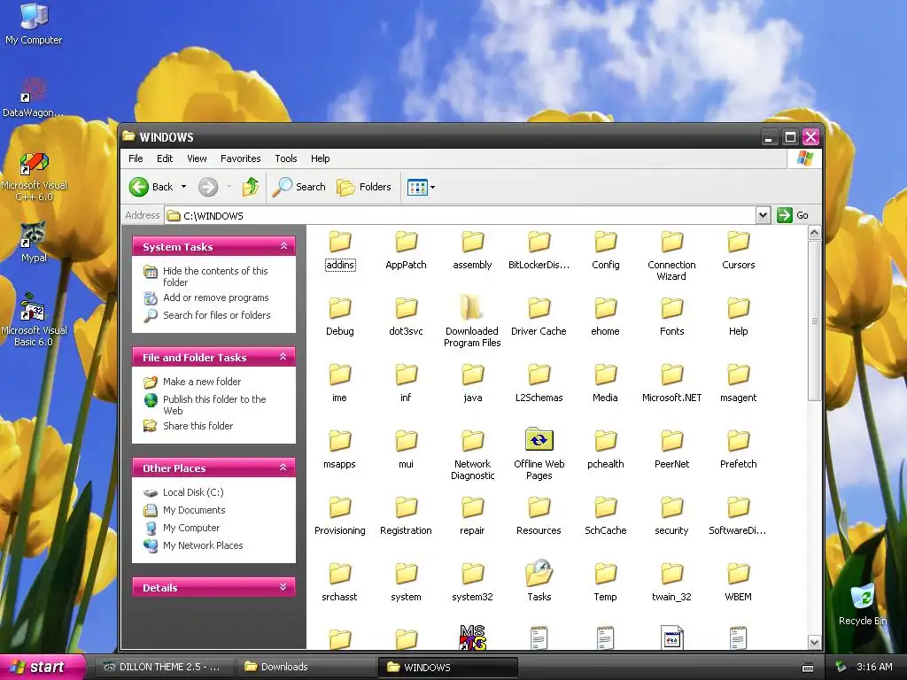Select the Recycle Bin icon
Viewport: 907px width, 680px height.
point(863,604)
